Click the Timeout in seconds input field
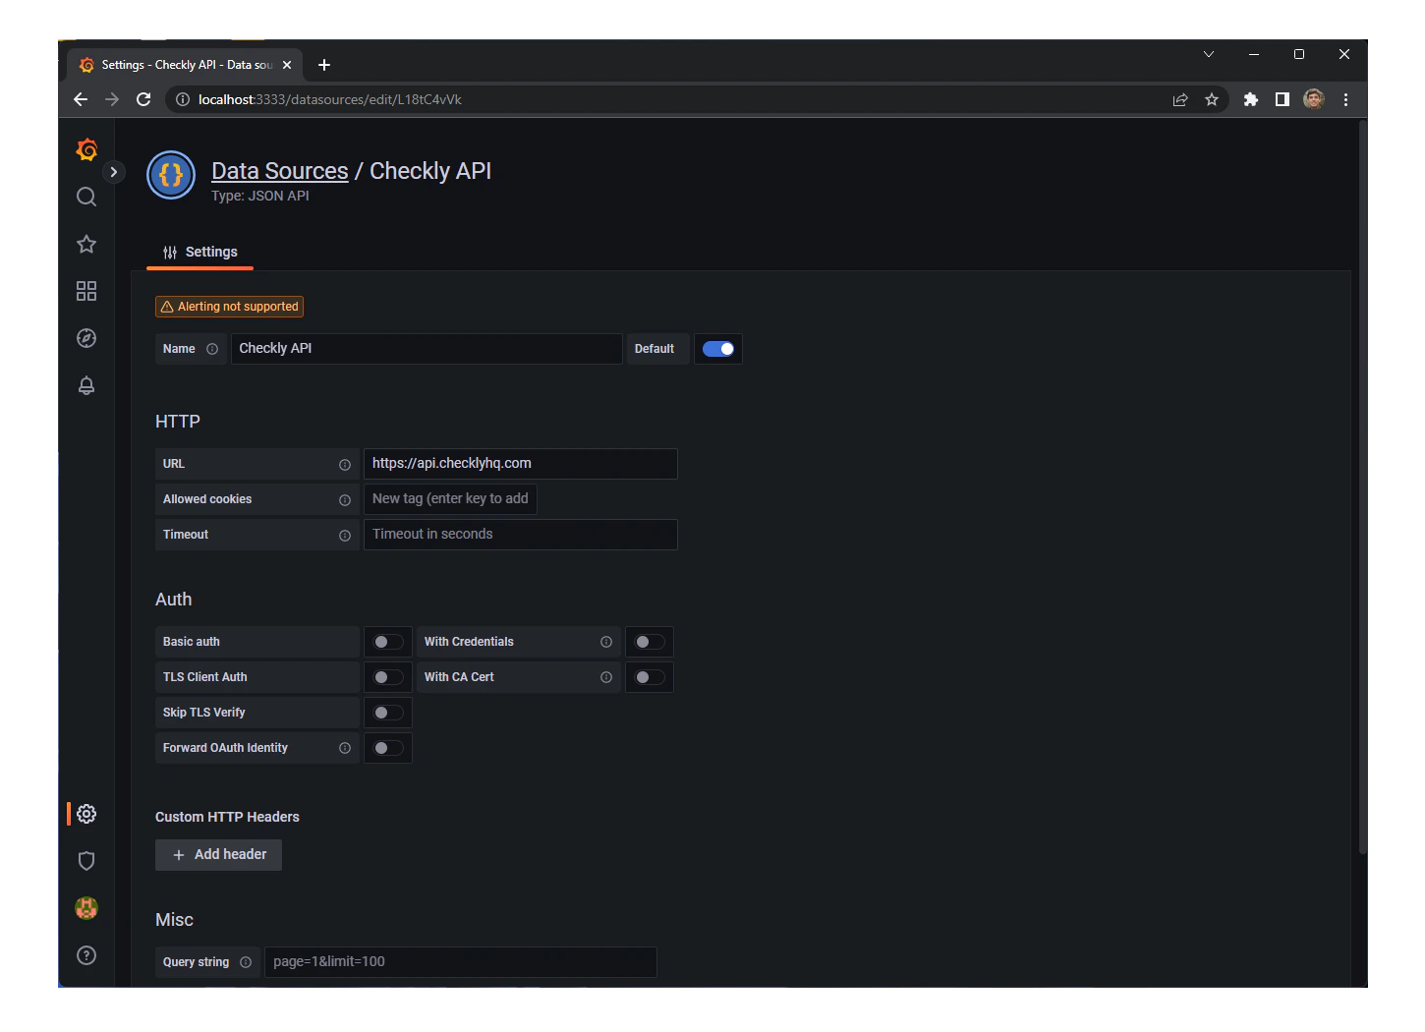This screenshot has width=1425, height=1032. coord(520,534)
